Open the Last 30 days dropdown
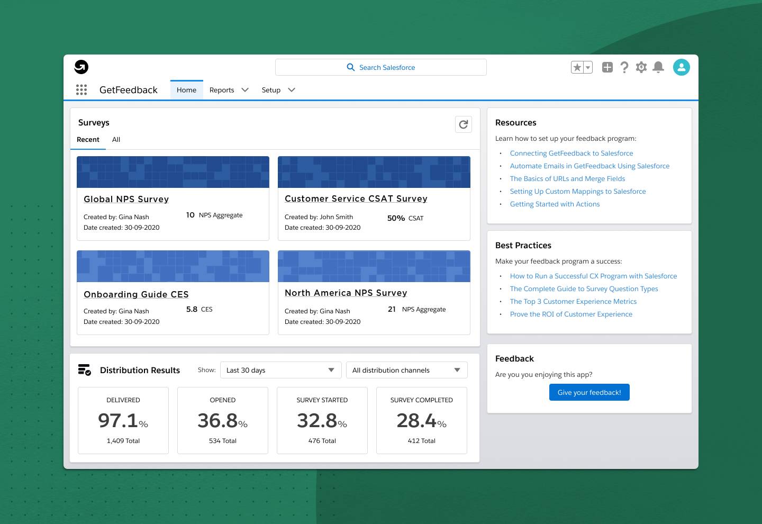This screenshot has width=762, height=524. click(x=280, y=370)
